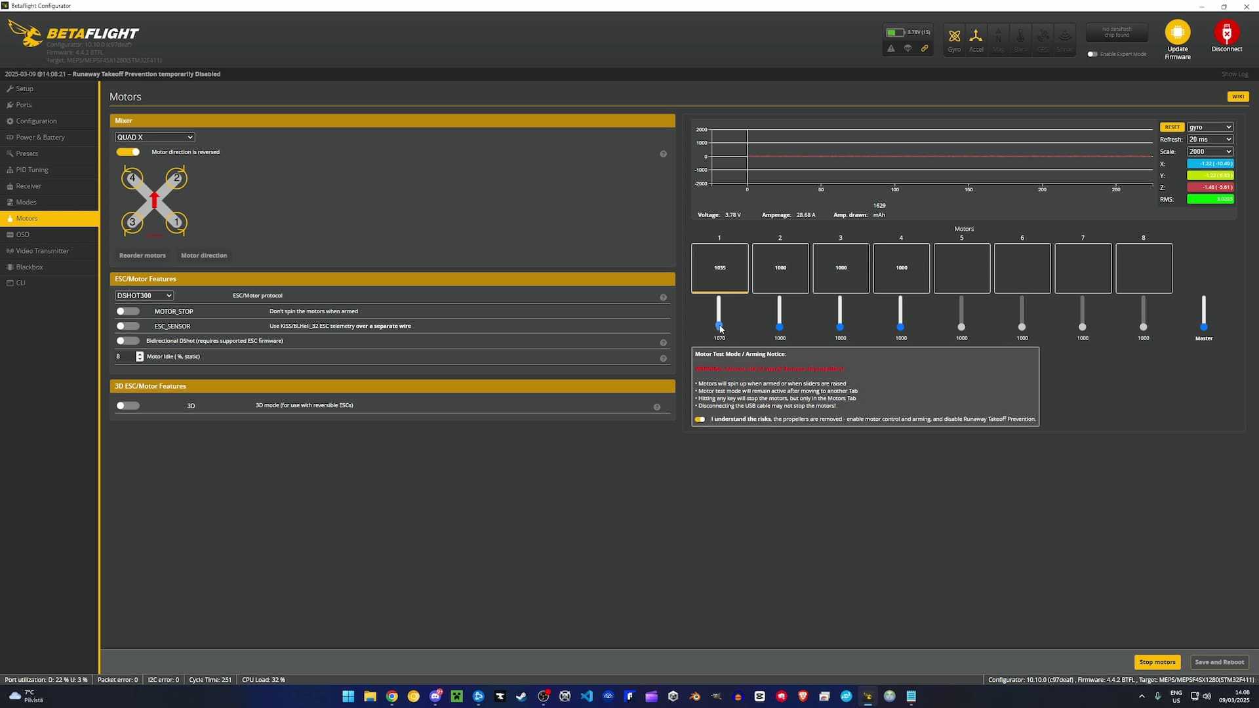The width and height of the screenshot is (1259, 708).
Task: Click the Stop motors button
Action: point(1157,662)
